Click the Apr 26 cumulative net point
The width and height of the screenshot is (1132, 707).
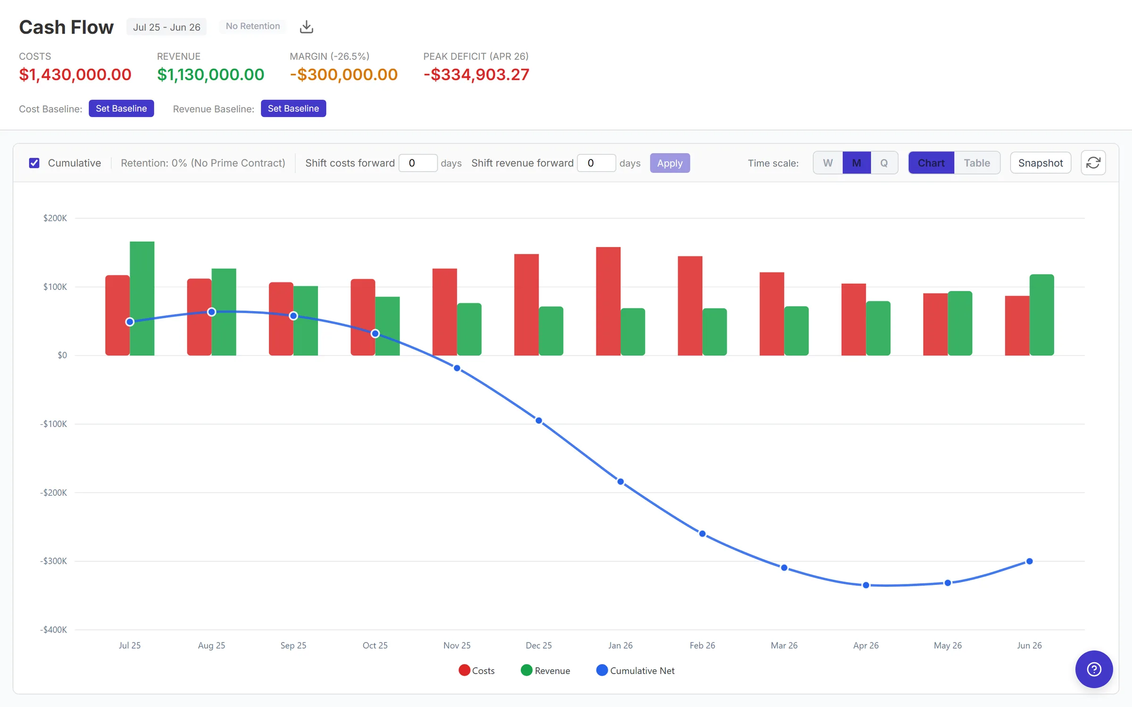point(866,585)
